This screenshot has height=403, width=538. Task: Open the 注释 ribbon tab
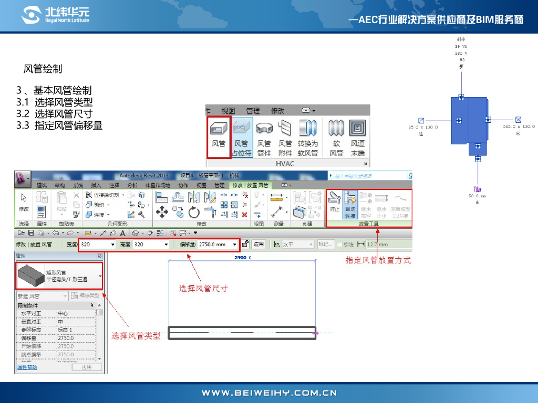[114, 185]
